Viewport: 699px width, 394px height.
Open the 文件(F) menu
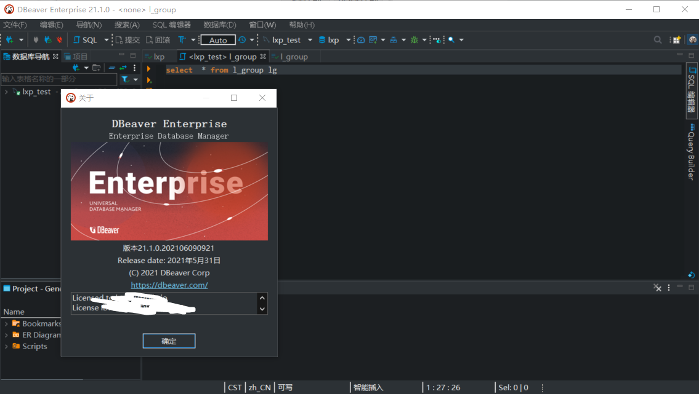[15, 25]
